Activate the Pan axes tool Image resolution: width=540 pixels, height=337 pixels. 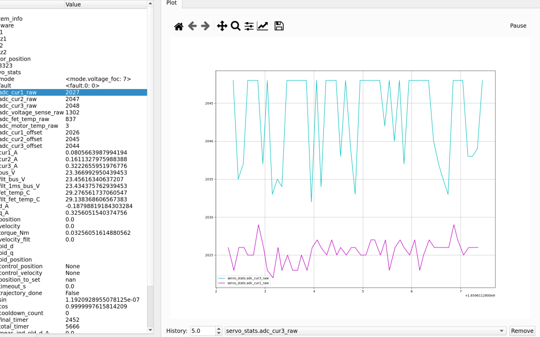pos(222,26)
